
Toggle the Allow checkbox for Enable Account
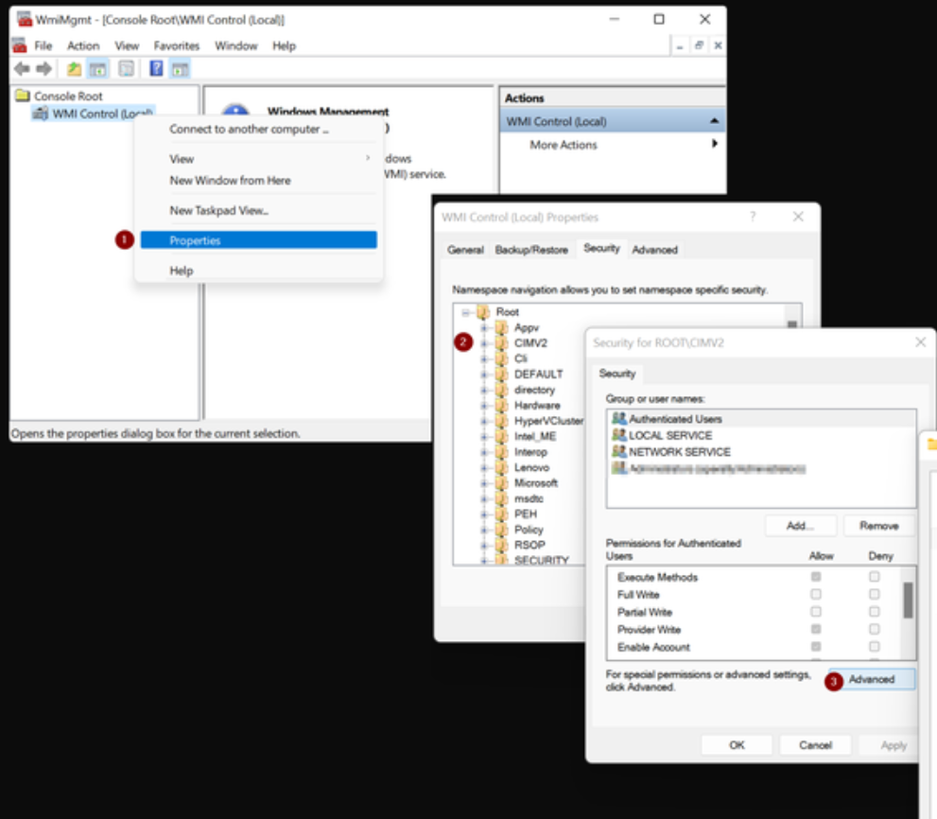tap(816, 647)
